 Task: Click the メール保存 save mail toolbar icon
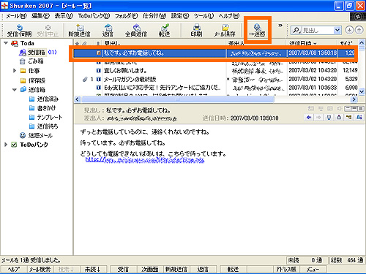pos(225,31)
